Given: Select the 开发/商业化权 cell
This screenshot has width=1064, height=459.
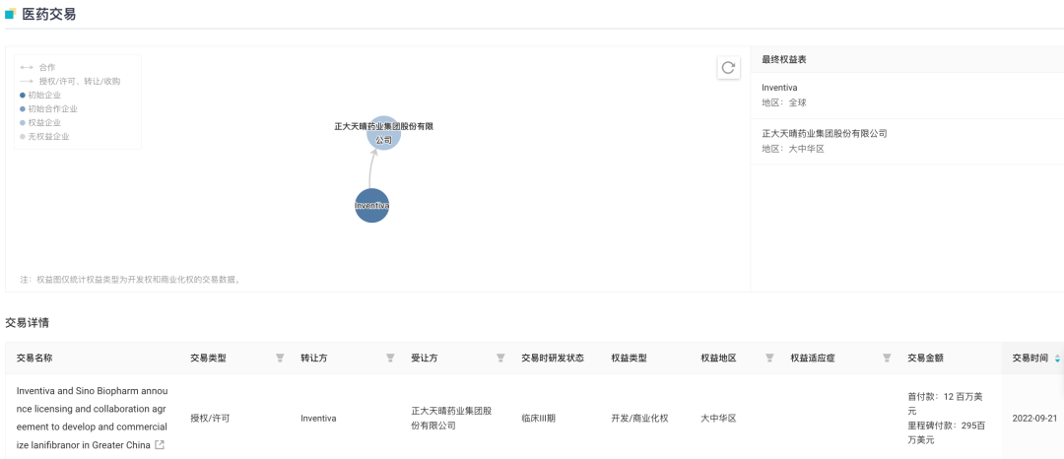Looking at the screenshot, I should (640, 419).
